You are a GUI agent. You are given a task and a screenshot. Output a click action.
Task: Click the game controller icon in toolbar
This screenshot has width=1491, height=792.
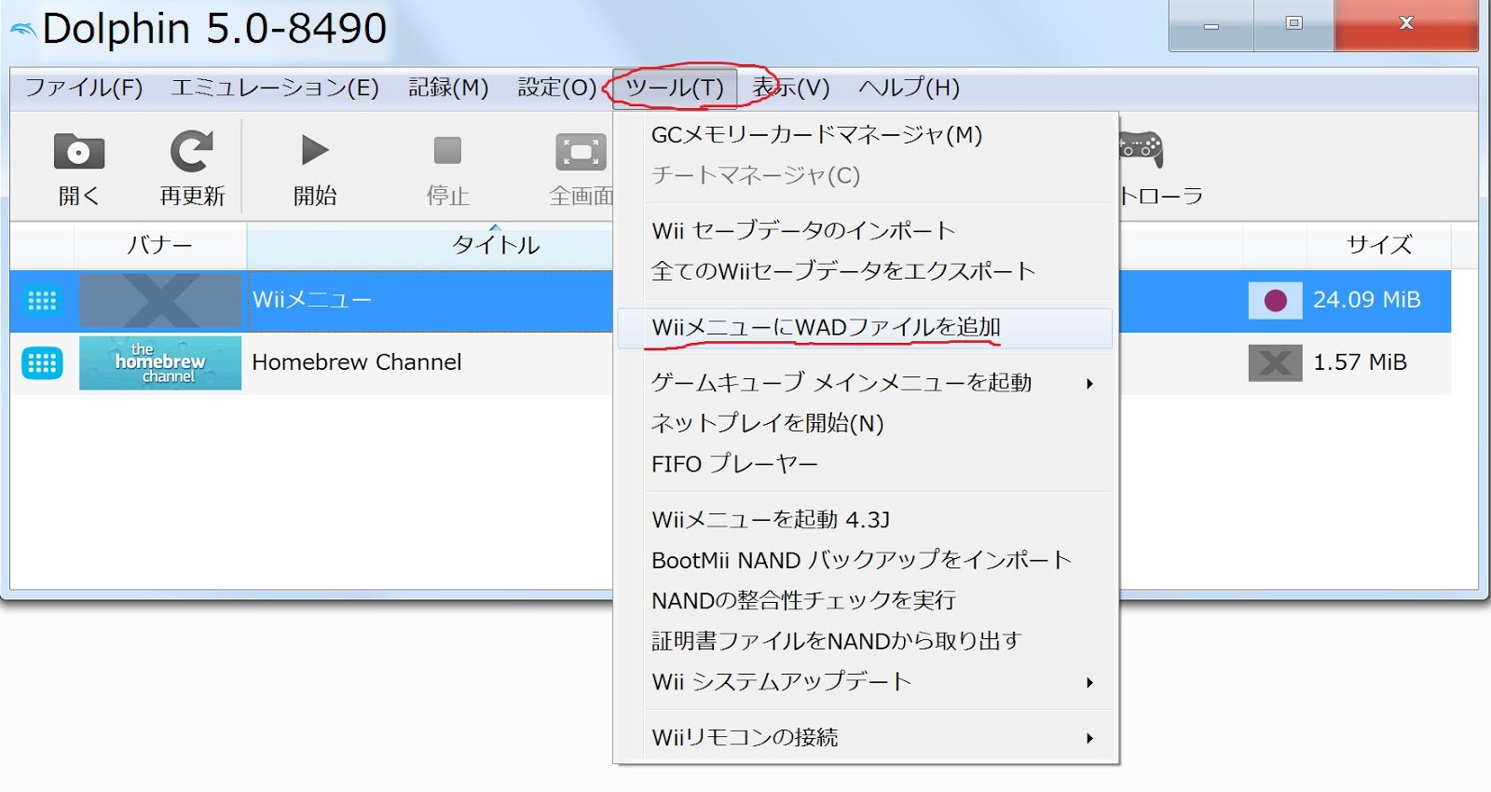tap(1142, 149)
